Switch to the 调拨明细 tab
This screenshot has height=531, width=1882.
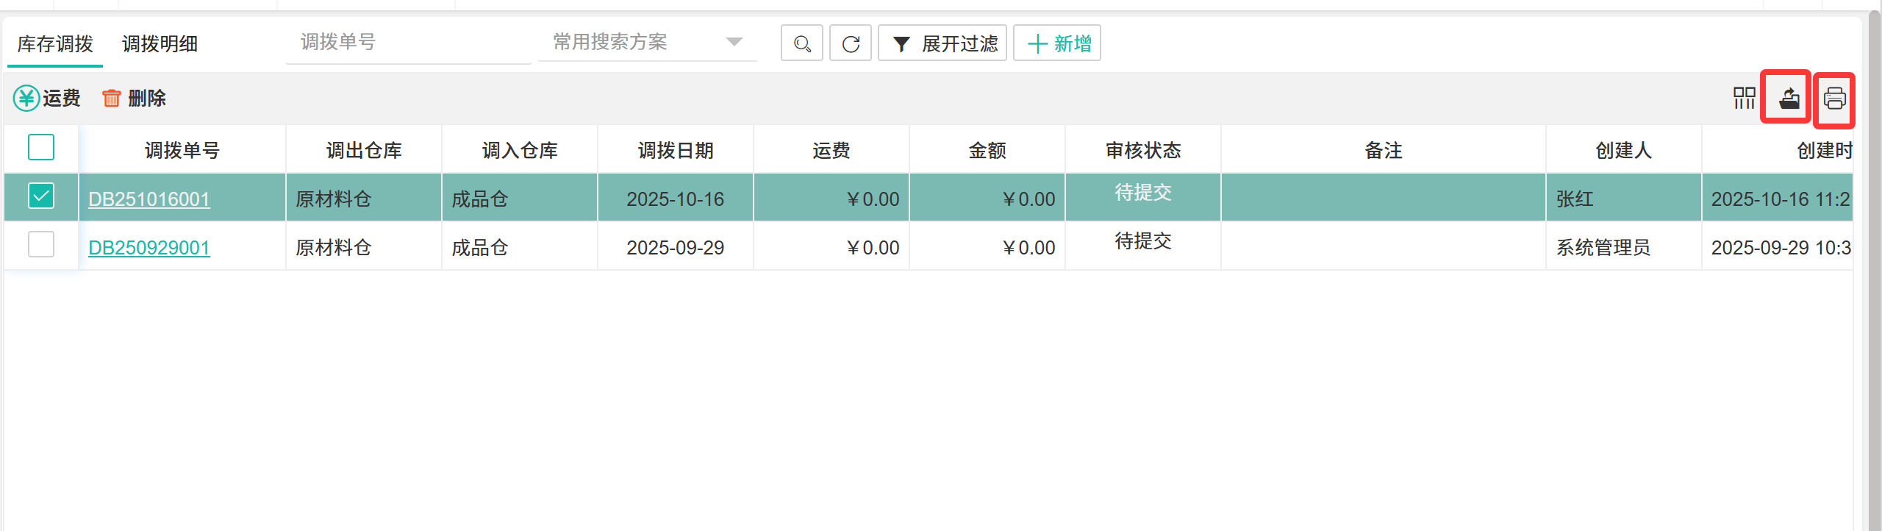[160, 44]
